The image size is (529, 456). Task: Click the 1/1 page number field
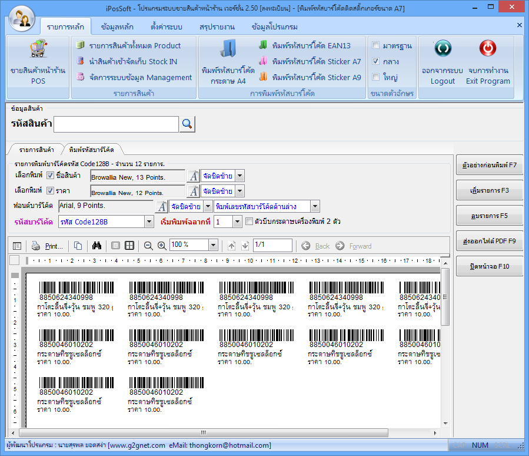[272, 245]
